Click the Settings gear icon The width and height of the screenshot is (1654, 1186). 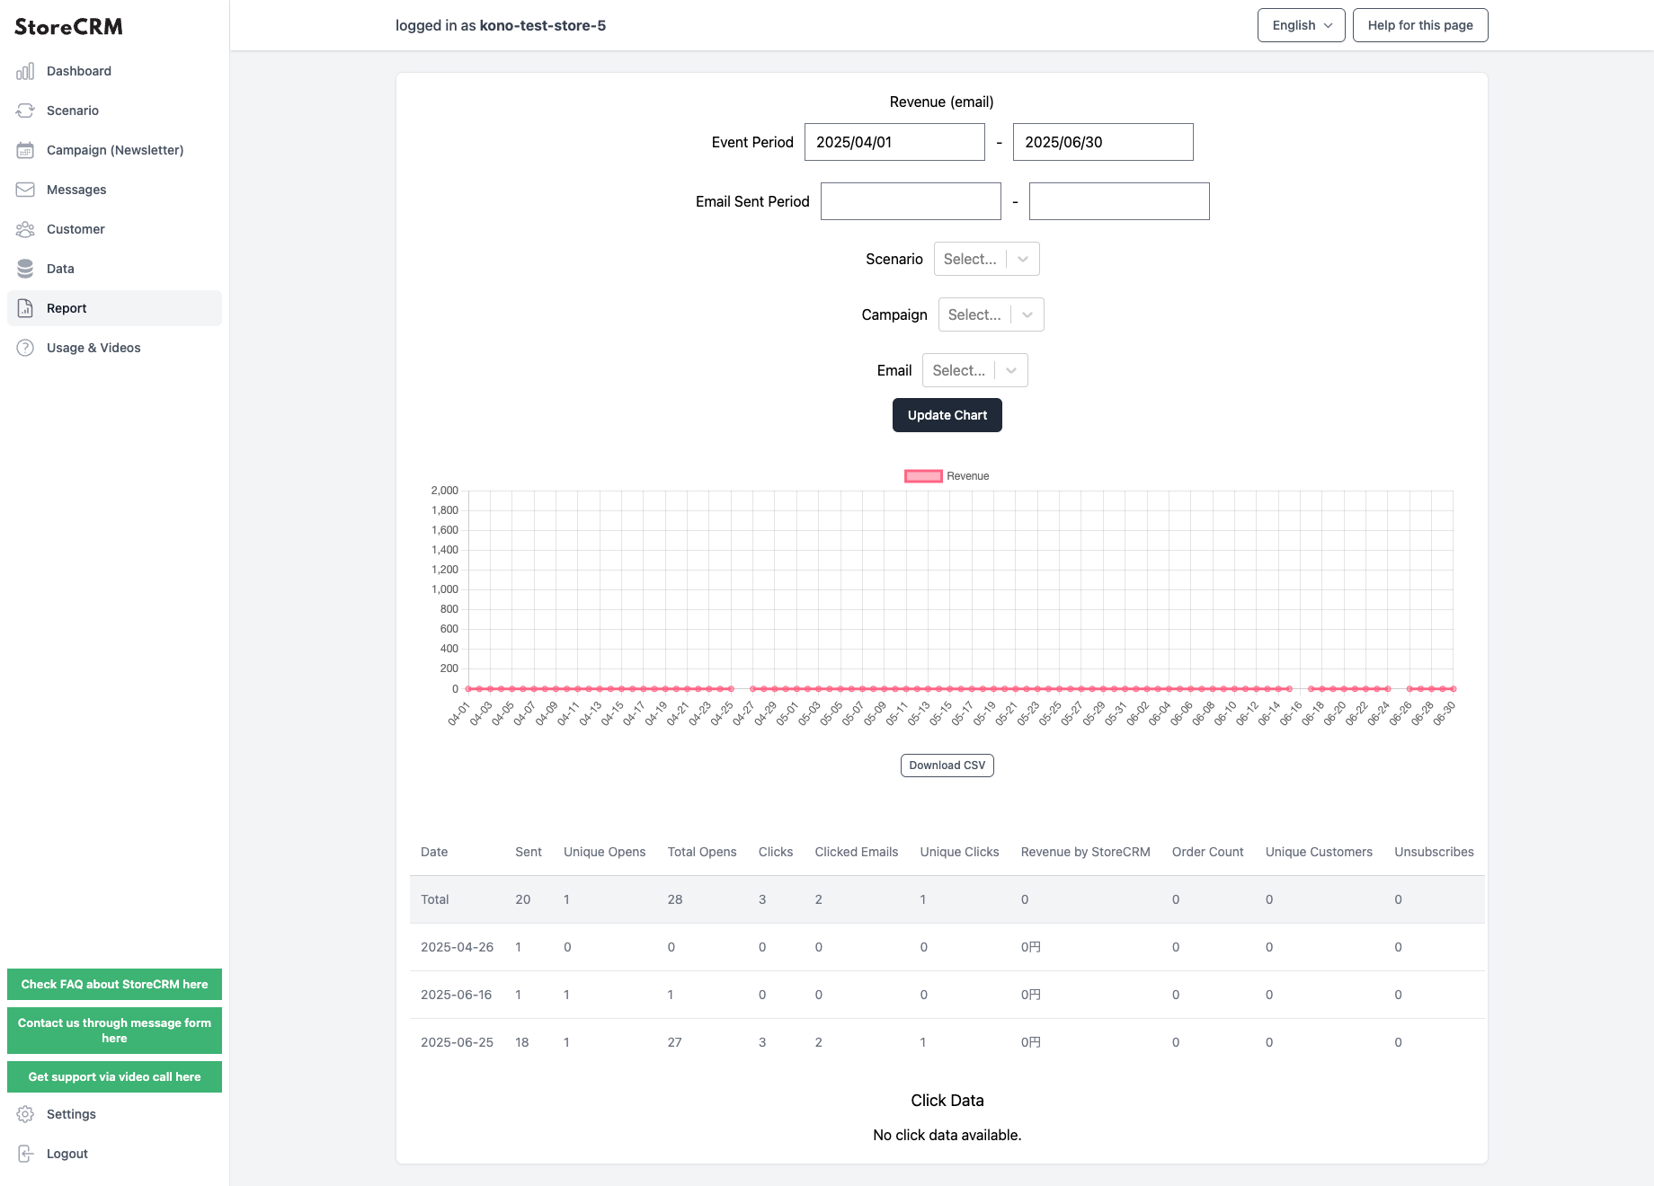[25, 1114]
